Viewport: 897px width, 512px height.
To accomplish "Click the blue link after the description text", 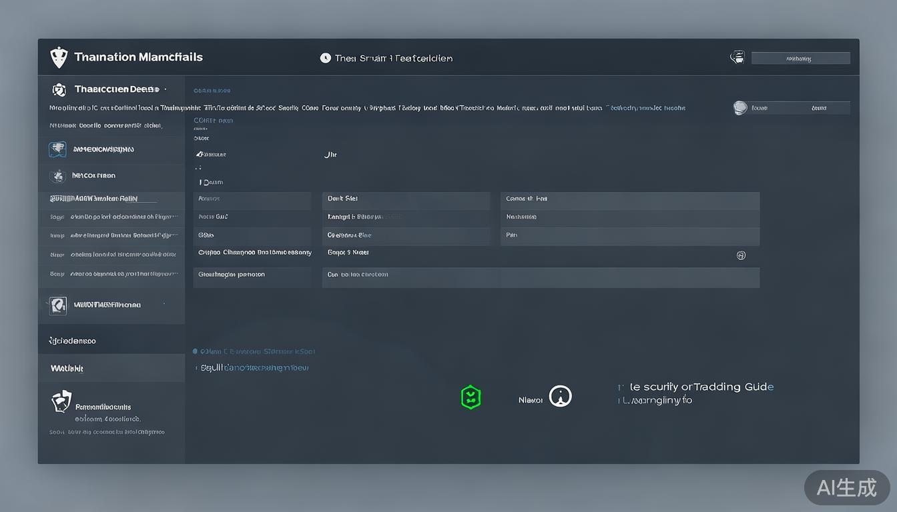I will click(x=645, y=107).
